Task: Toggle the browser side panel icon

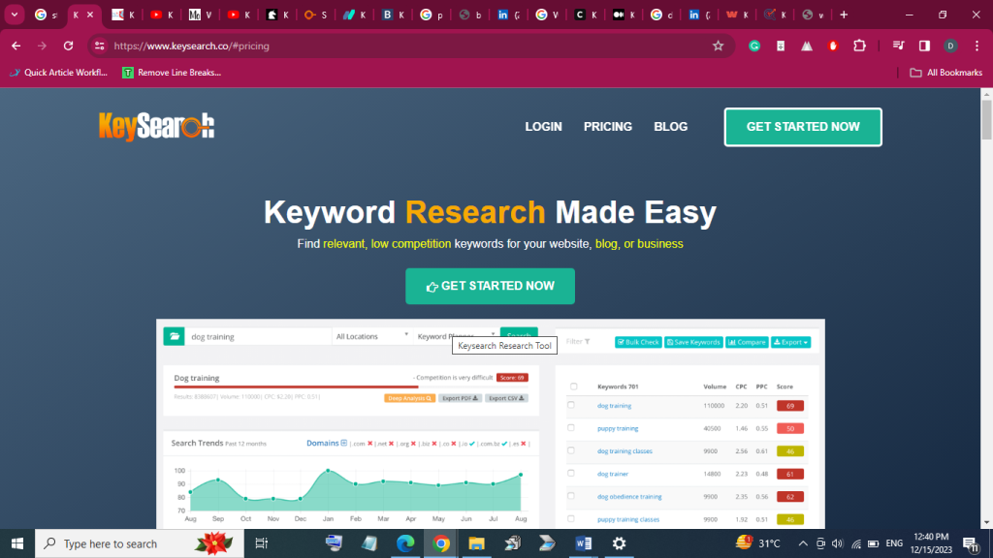Action: [x=924, y=46]
